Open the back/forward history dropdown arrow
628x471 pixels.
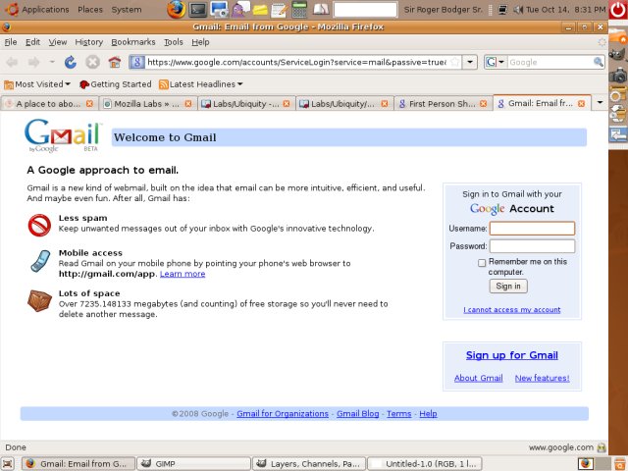pyautogui.click(x=52, y=62)
